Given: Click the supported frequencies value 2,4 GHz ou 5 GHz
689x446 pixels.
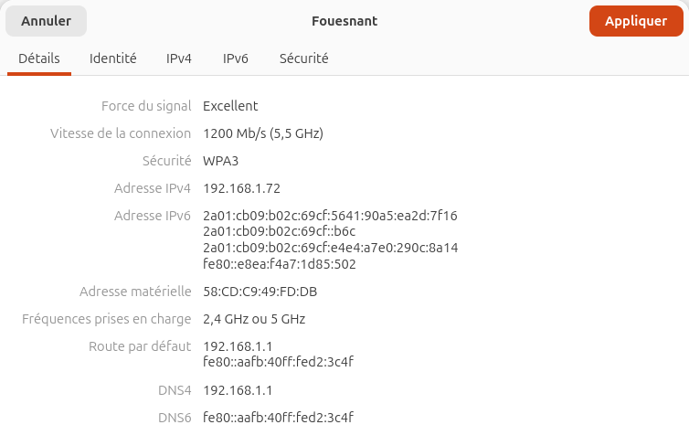Looking at the screenshot, I should pyautogui.click(x=254, y=319).
